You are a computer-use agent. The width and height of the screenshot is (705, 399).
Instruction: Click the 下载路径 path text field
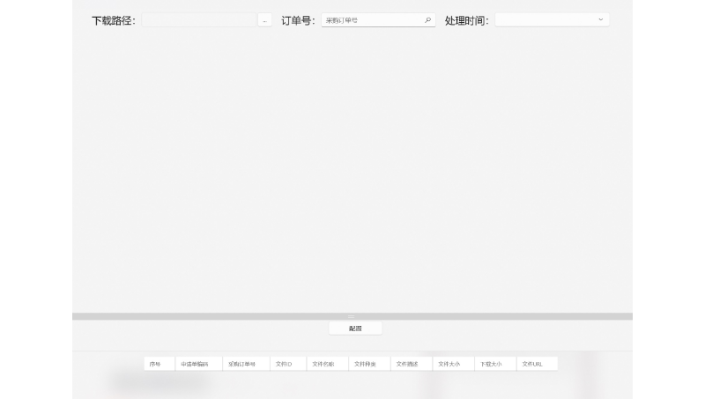point(198,20)
